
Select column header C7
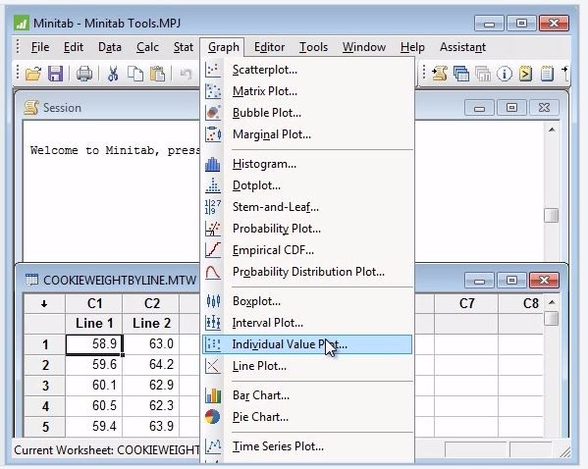point(466,303)
